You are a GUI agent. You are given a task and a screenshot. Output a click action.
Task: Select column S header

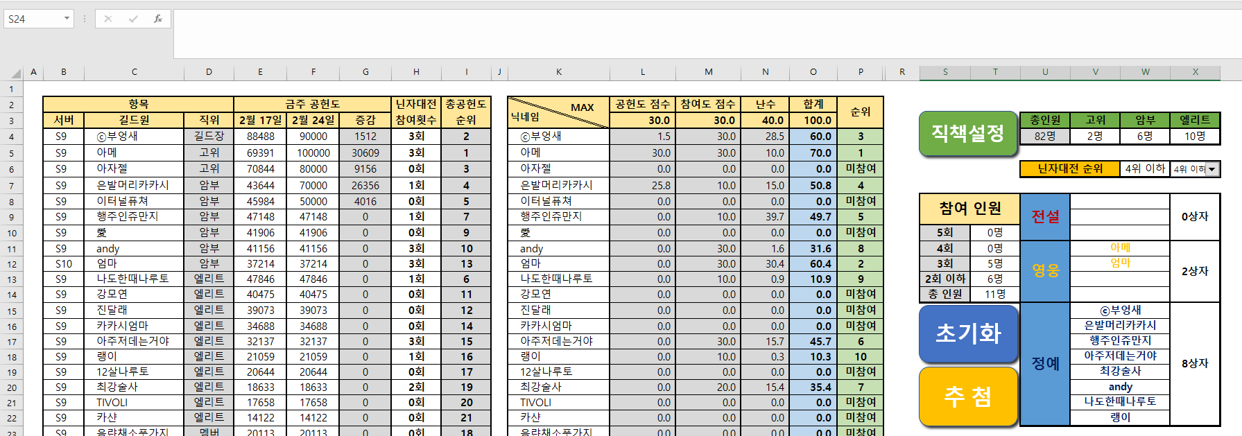click(x=945, y=72)
